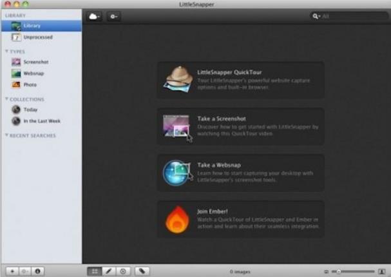Click the Ember flame icon
The width and height of the screenshot is (391, 277).
pos(177,220)
